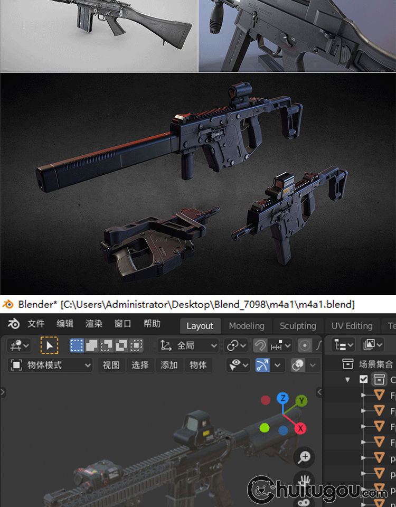396x507 pixels.
Task: Click the blue Z axis on gizmo
Action: [283, 398]
